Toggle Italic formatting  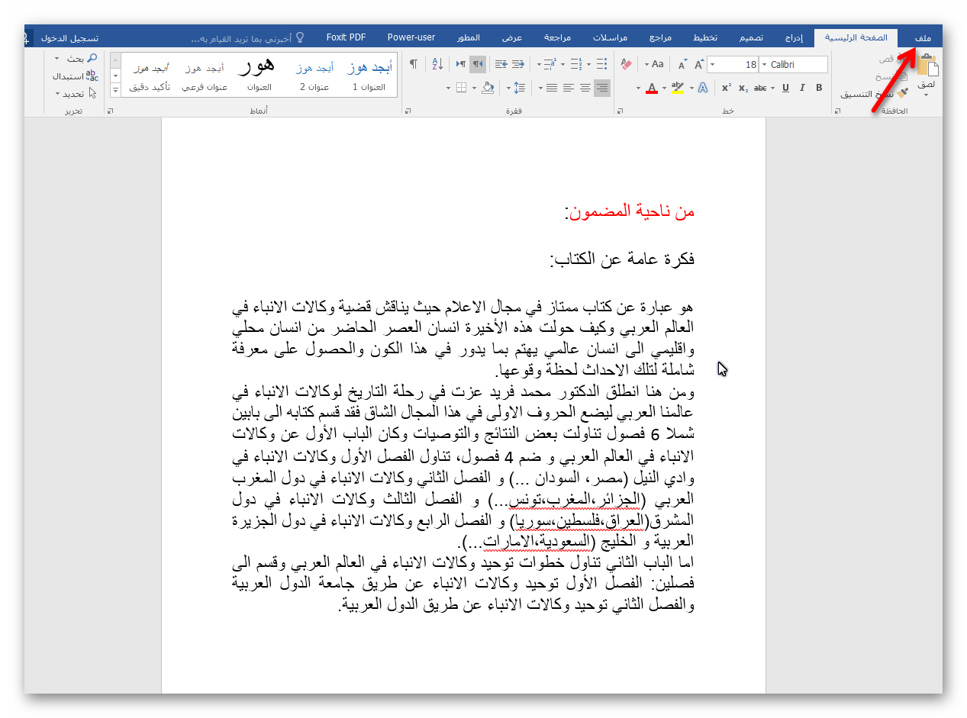tap(802, 88)
